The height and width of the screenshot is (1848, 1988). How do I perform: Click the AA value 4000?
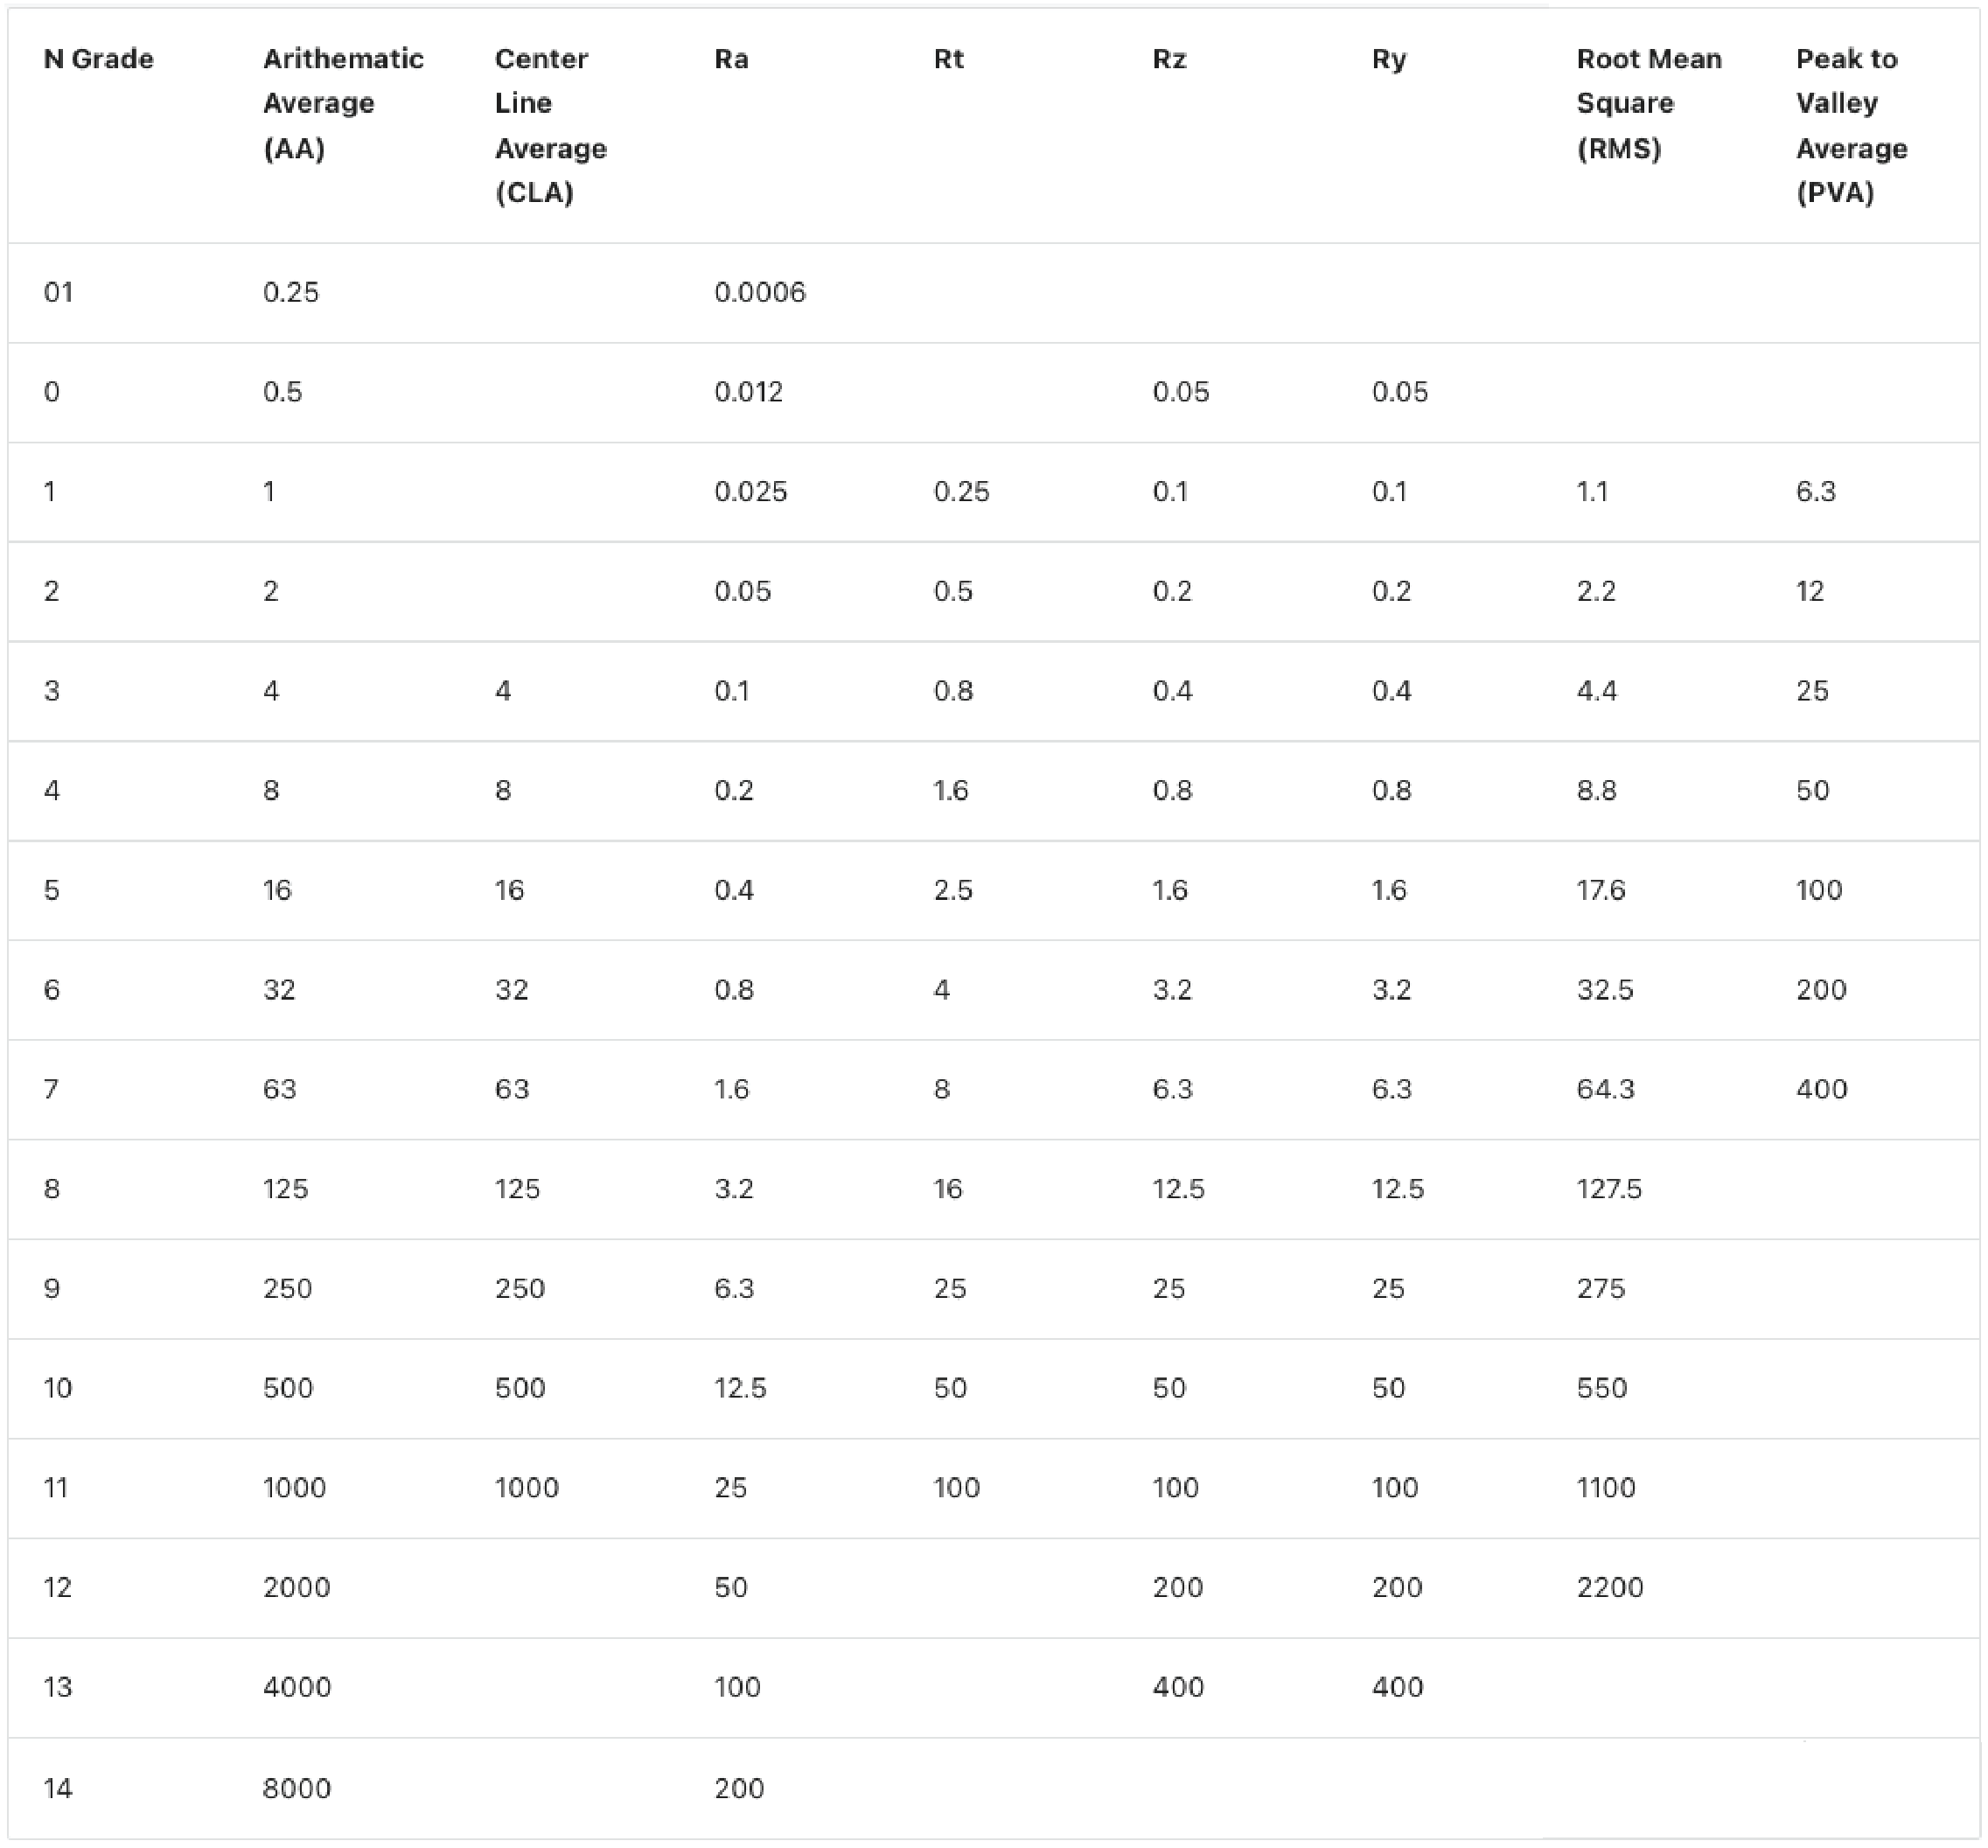pos(296,1687)
